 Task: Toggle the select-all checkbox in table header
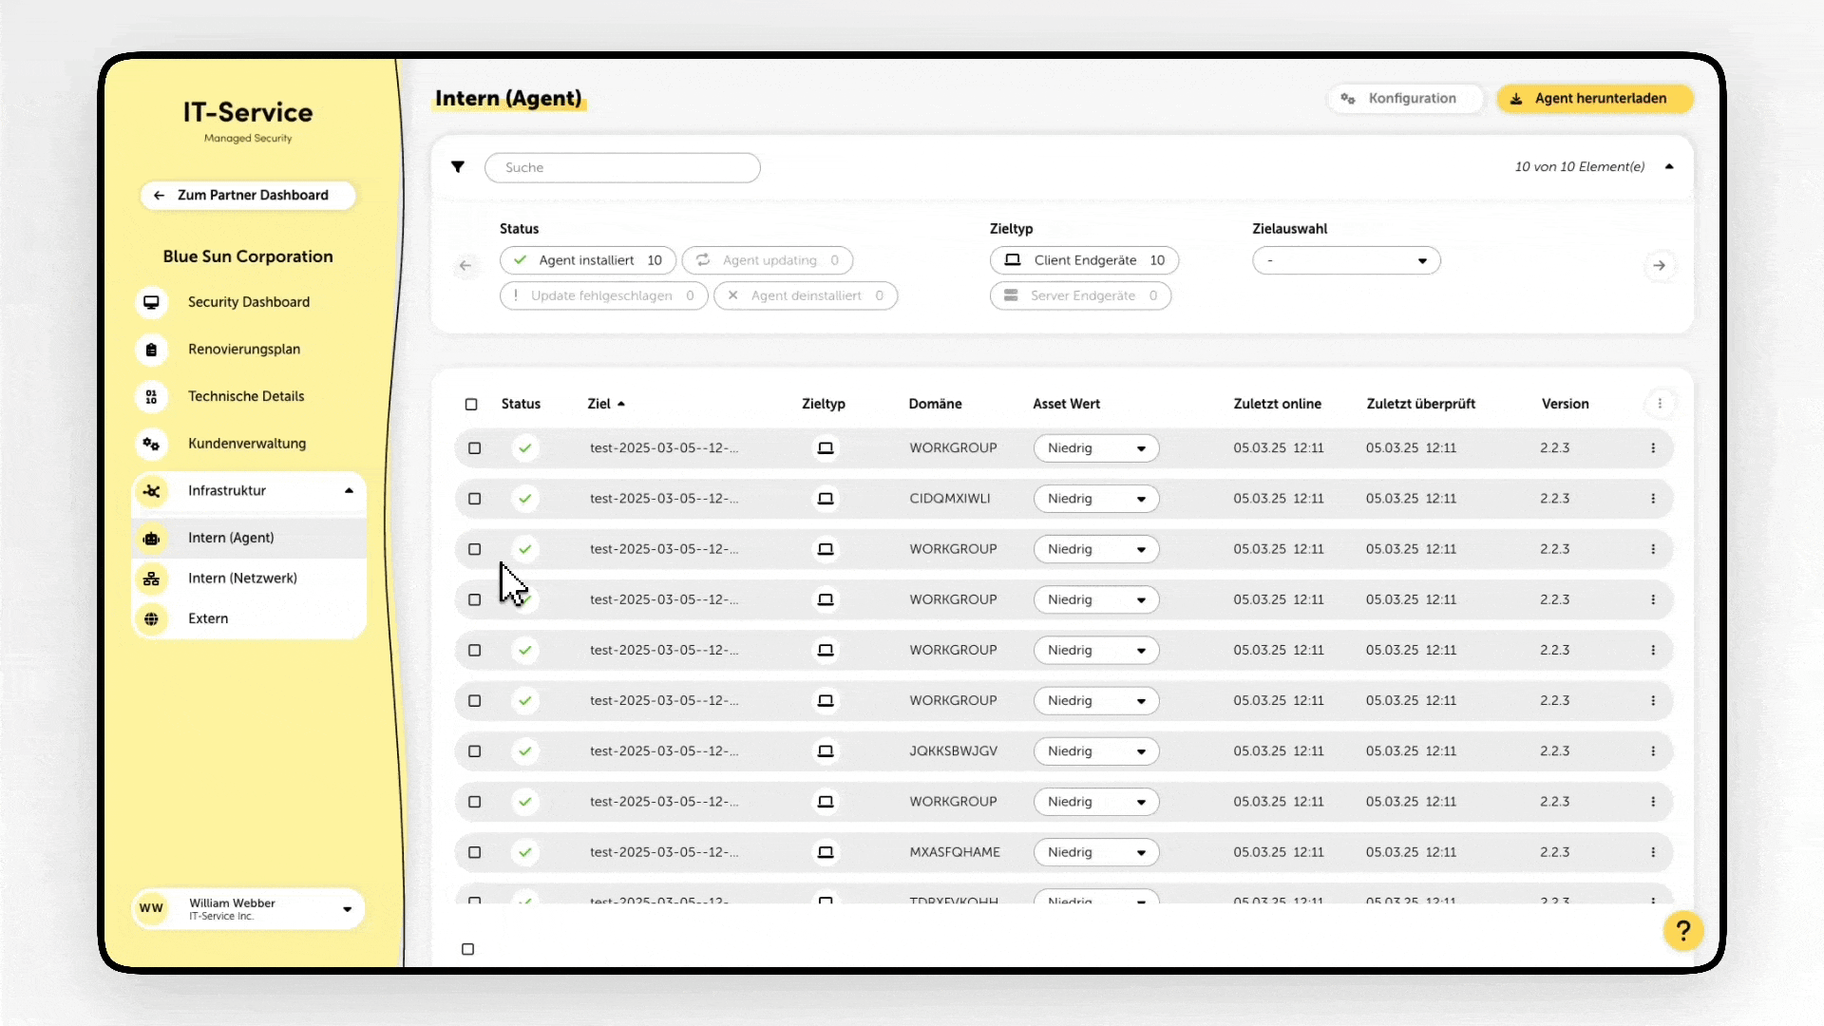471,405
